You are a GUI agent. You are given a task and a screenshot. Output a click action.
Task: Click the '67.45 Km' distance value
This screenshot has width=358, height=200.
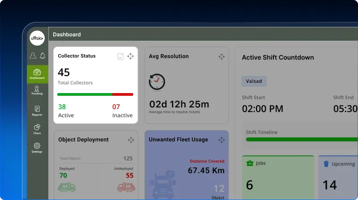point(206,170)
